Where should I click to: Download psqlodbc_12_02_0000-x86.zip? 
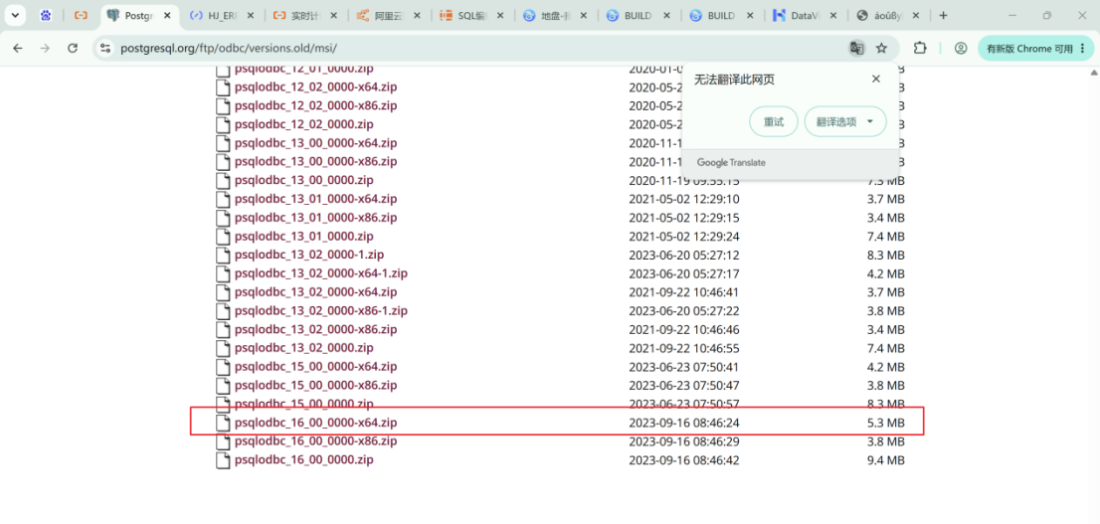315,106
